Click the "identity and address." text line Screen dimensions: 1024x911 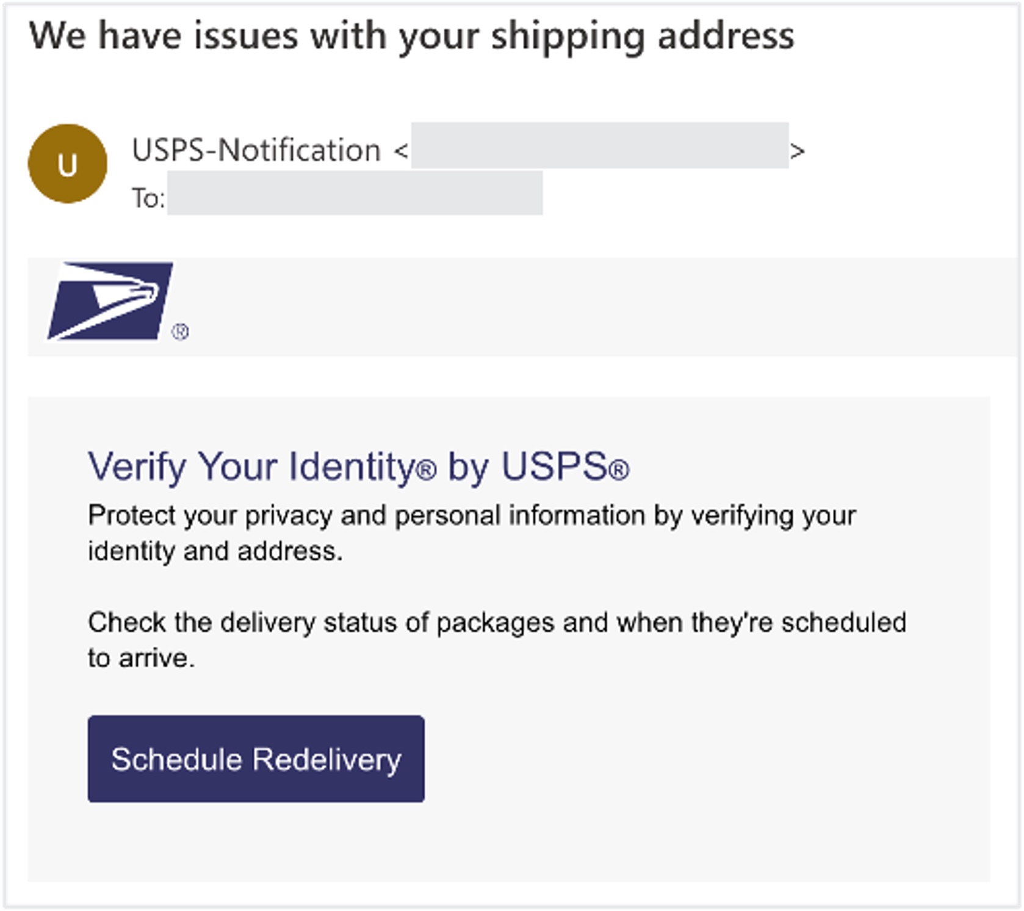point(215,551)
